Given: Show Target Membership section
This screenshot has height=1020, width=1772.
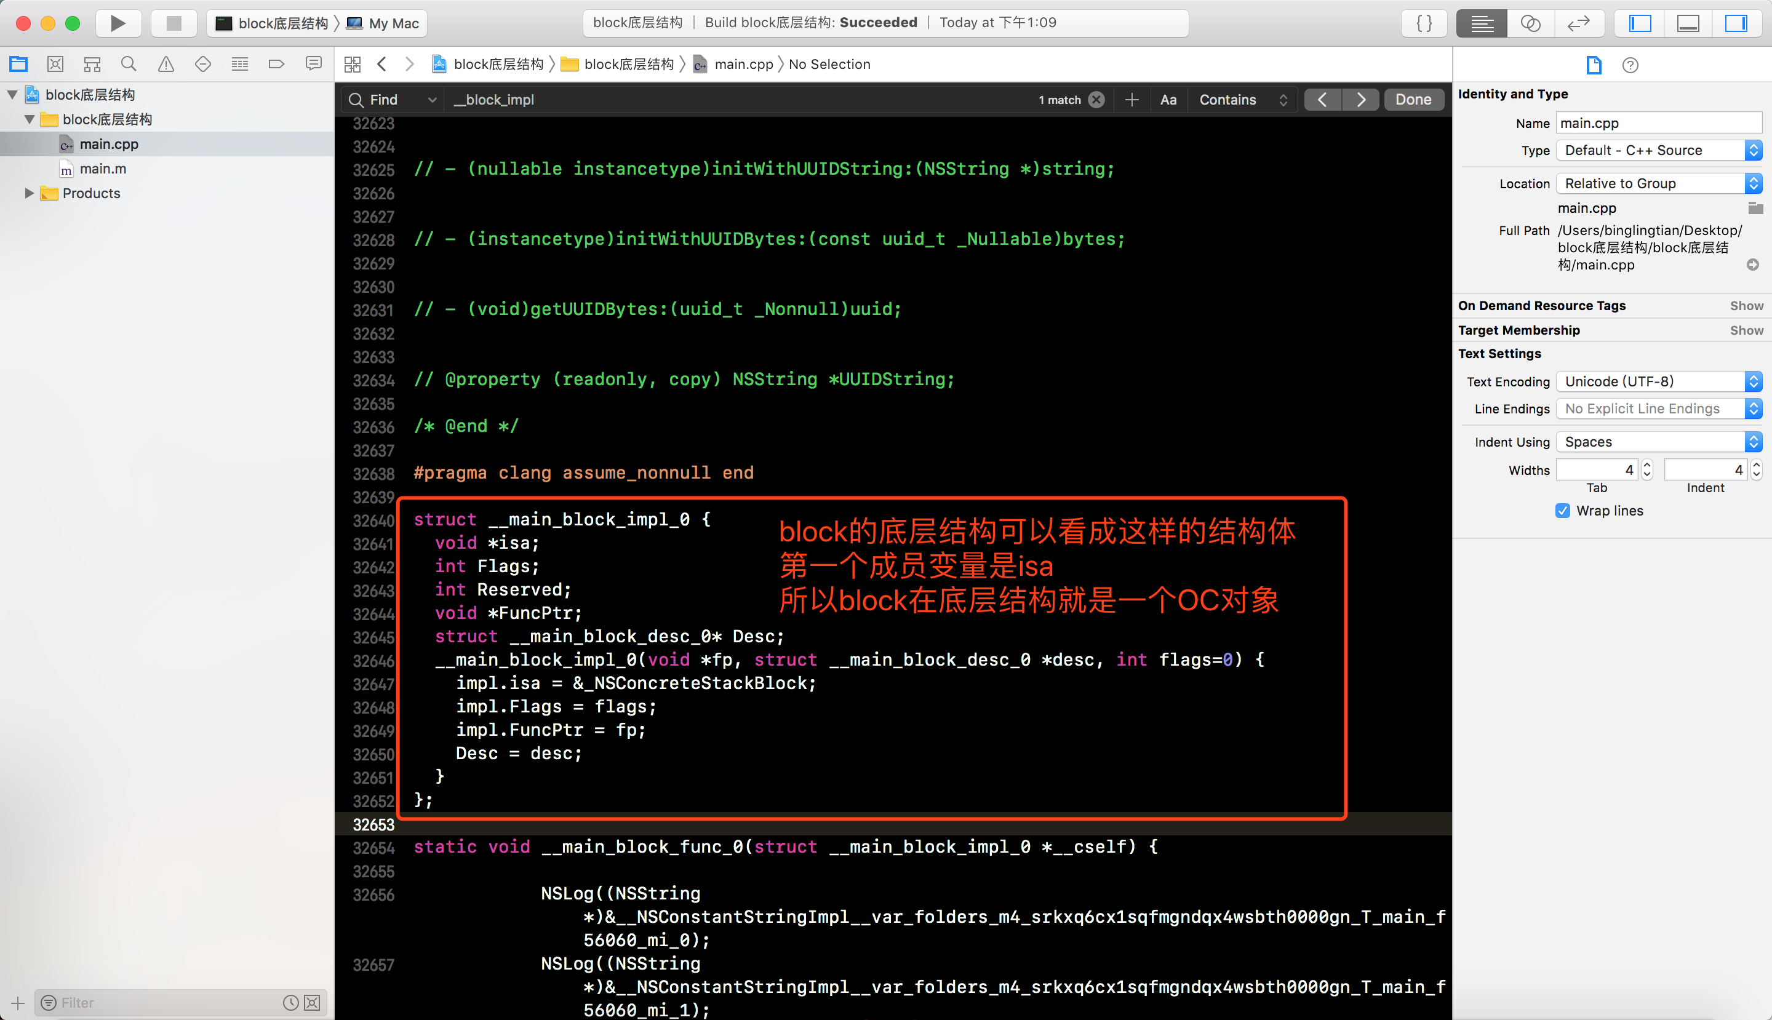Looking at the screenshot, I should pyautogui.click(x=1746, y=330).
